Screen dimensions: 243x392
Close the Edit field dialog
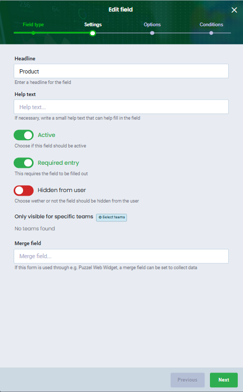click(234, 10)
